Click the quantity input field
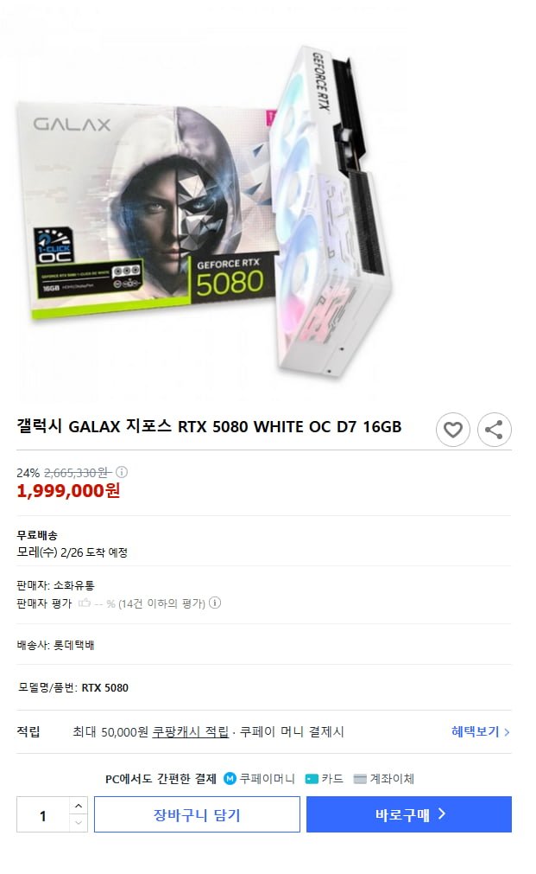The width and height of the screenshot is (536, 874). pyautogui.click(x=43, y=814)
